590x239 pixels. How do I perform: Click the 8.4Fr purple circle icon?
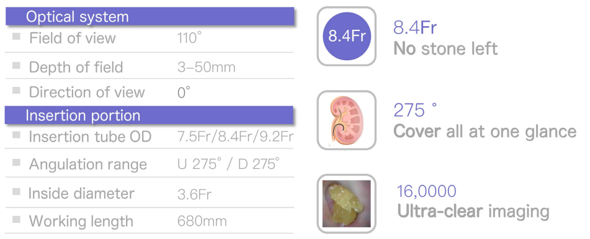(x=347, y=36)
